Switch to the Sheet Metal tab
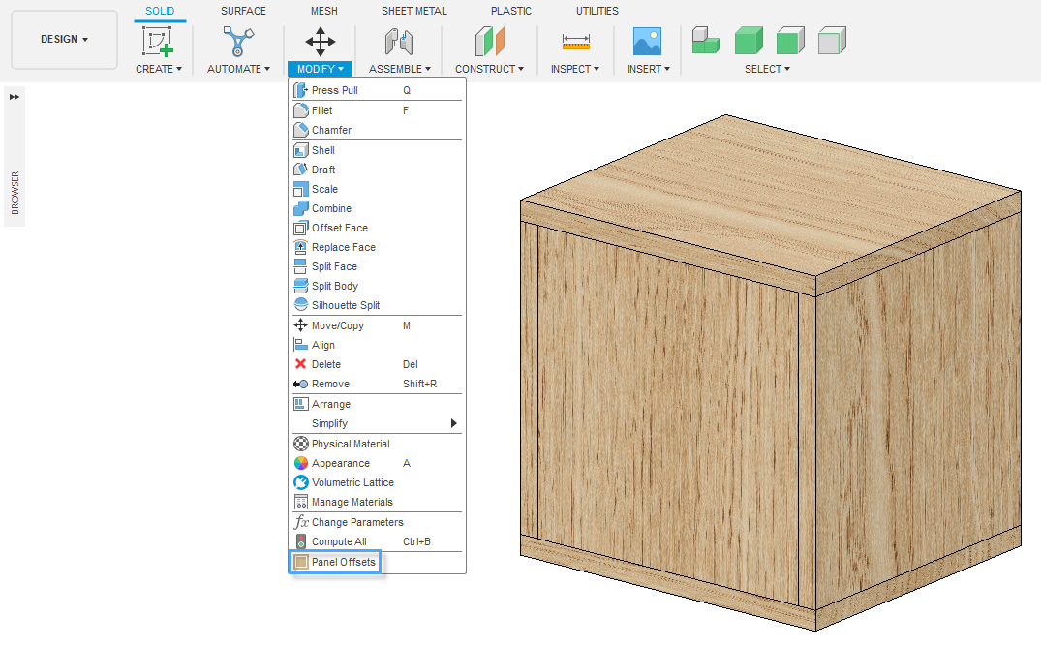The image size is (1041, 648). pyautogui.click(x=413, y=11)
